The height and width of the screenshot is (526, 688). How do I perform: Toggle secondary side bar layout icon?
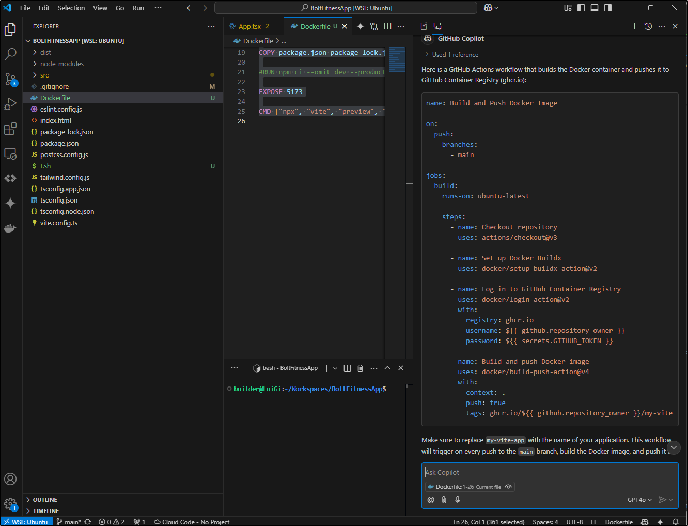pyautogui.click(x=608, y=8)
